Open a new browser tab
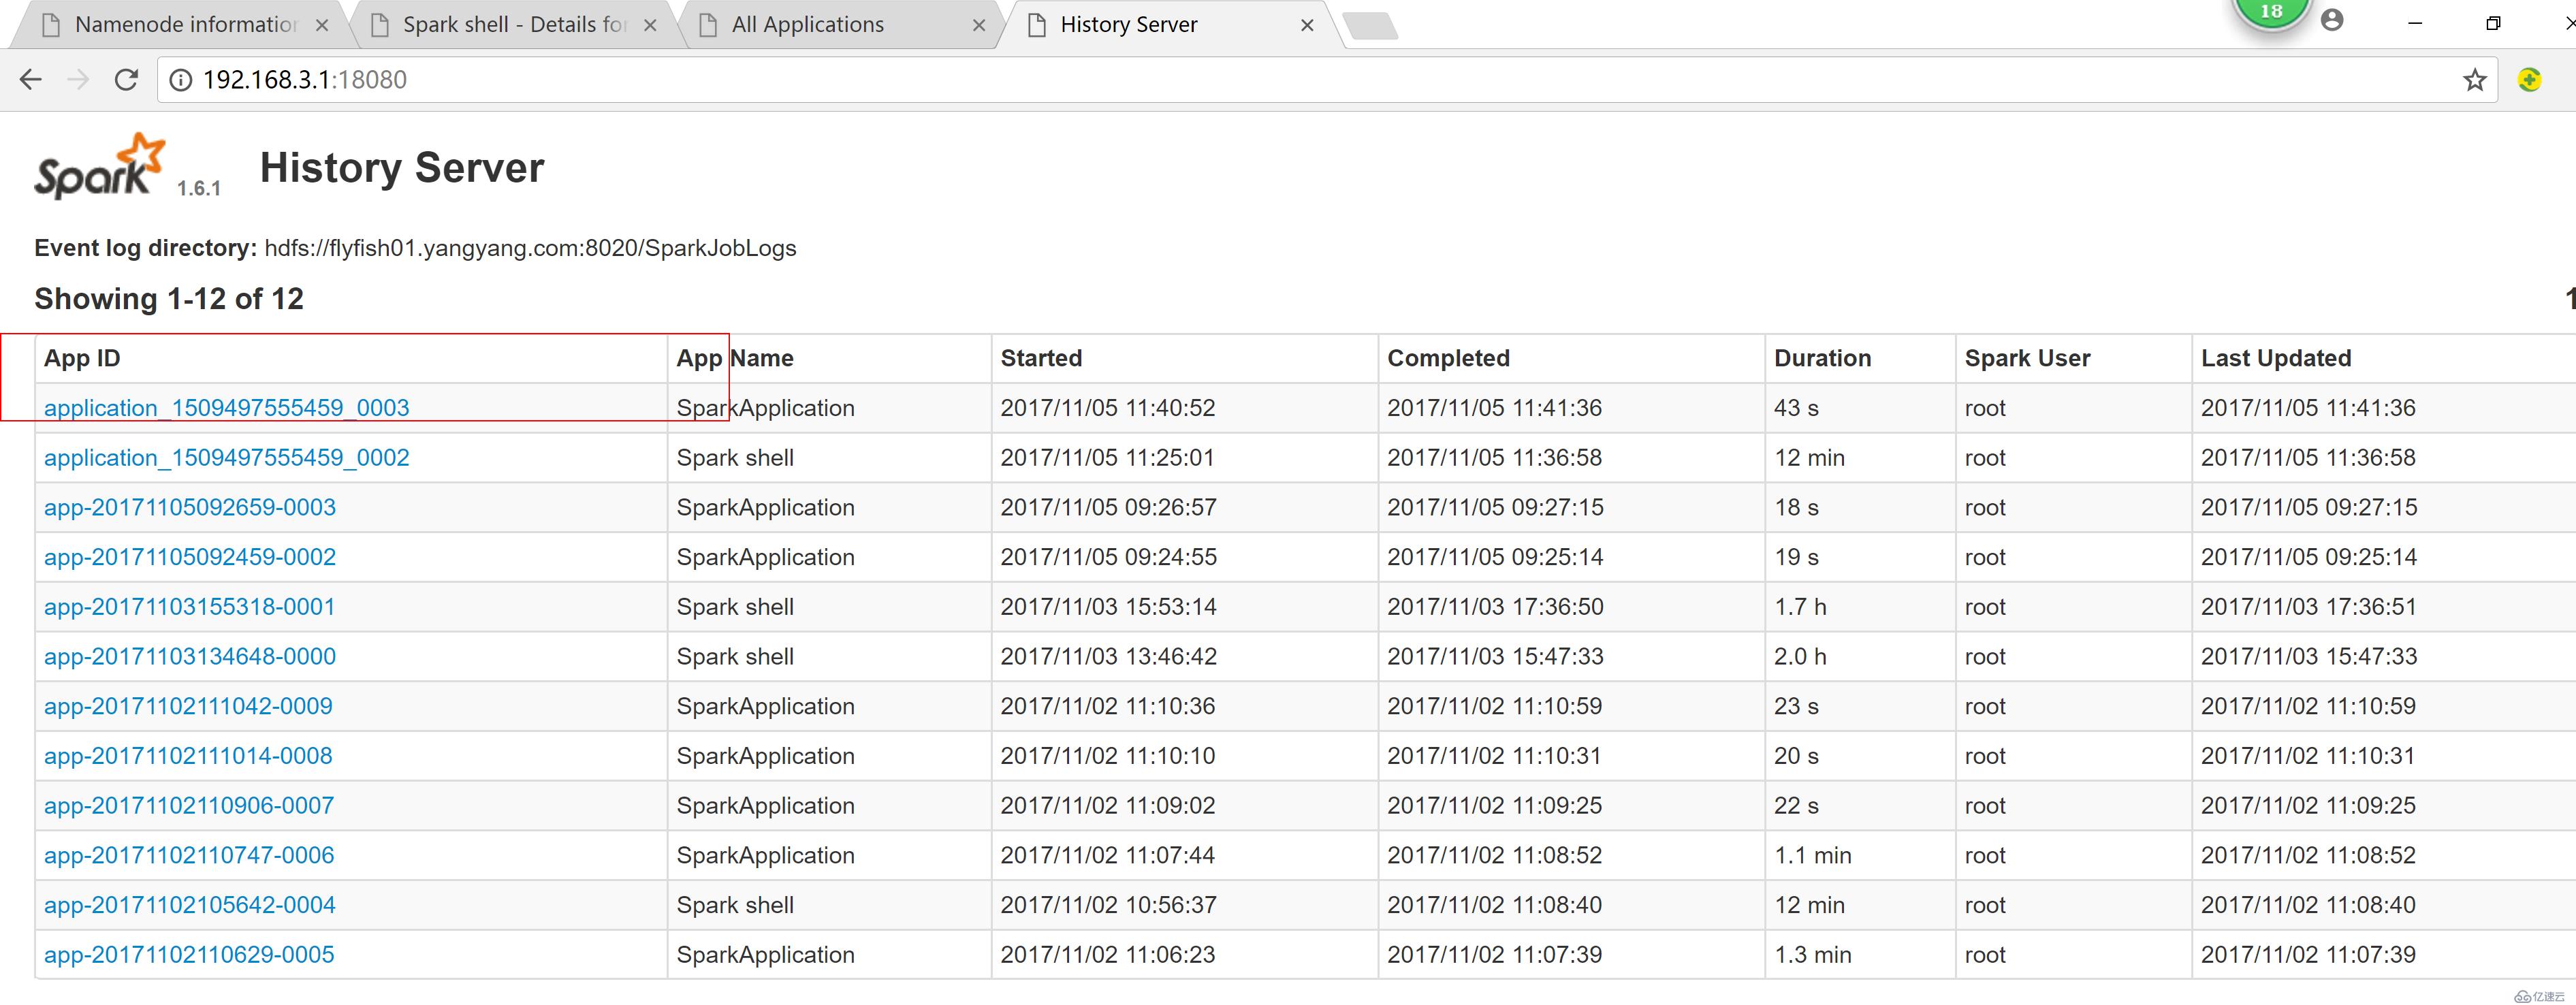 1371,26
